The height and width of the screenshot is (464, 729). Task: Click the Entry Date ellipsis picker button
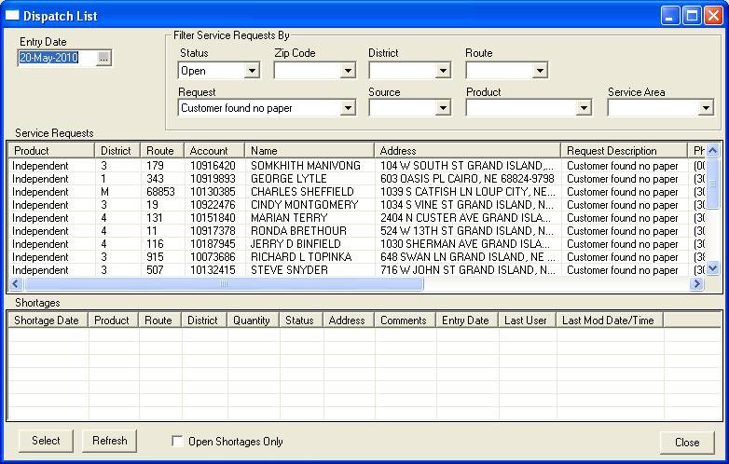103,58
